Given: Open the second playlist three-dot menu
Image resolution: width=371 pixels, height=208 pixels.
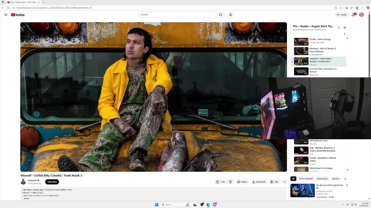Looking at the screenshot, I should click(345, 34).
